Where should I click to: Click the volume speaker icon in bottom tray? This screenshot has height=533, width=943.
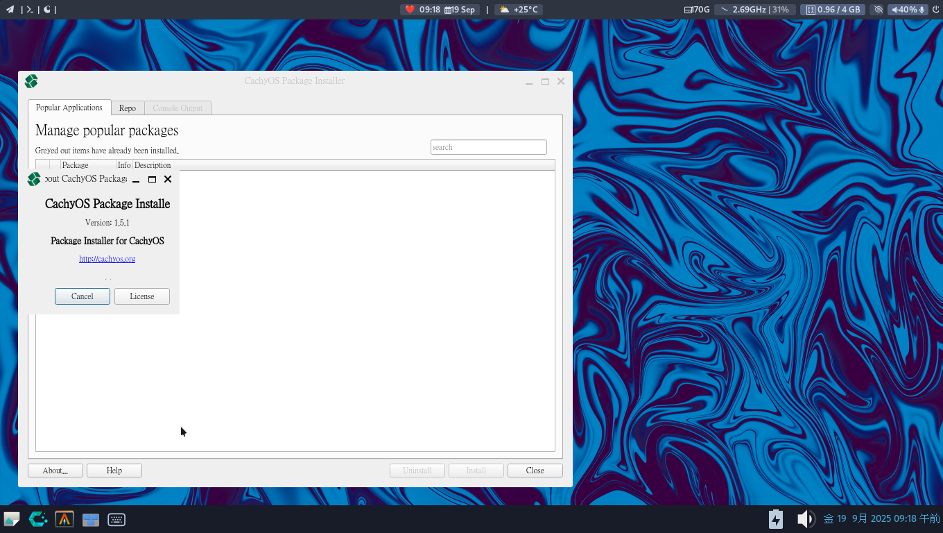[x=806, y=519]
